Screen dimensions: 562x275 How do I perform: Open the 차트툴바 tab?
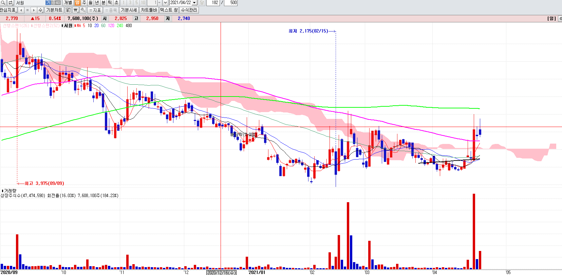click(x=149, y=10)
